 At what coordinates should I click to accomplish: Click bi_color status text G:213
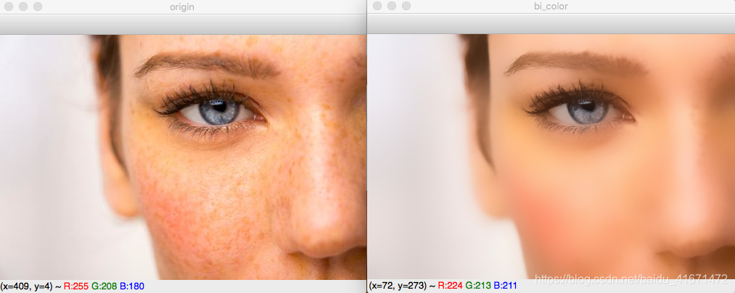pos(479,286)
